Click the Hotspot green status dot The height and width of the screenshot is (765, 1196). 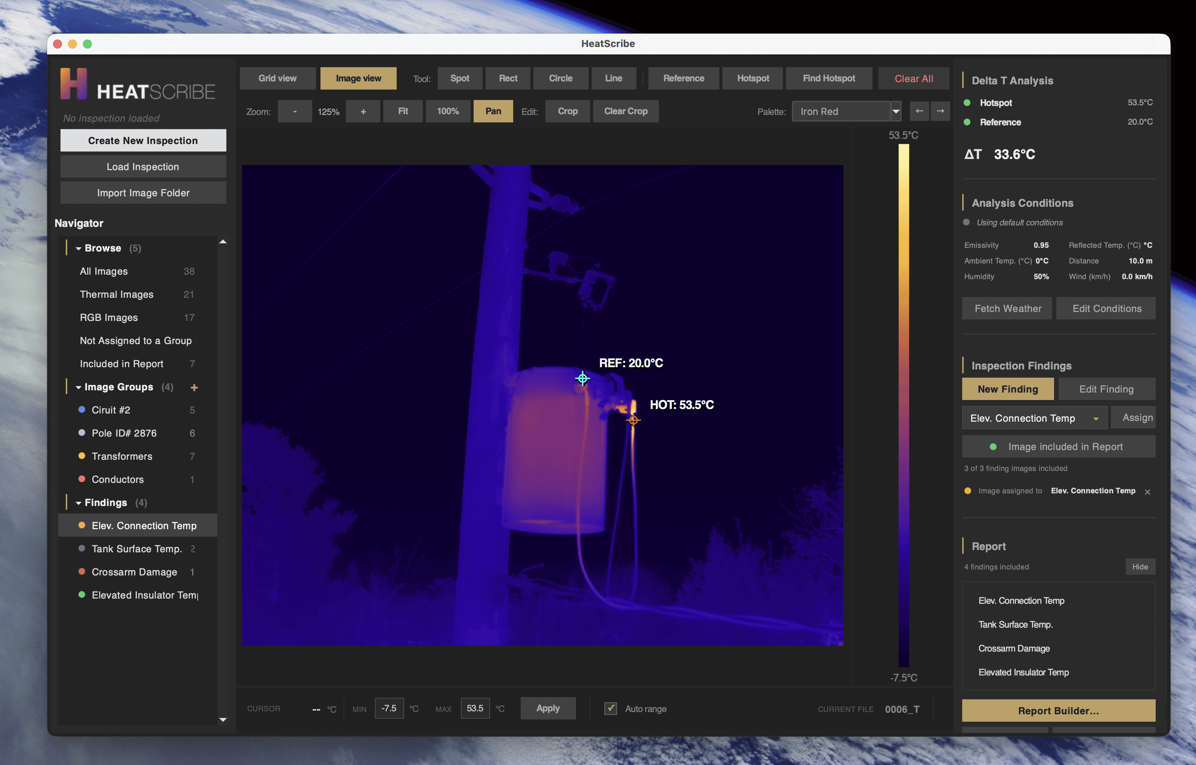pos(967,103)
